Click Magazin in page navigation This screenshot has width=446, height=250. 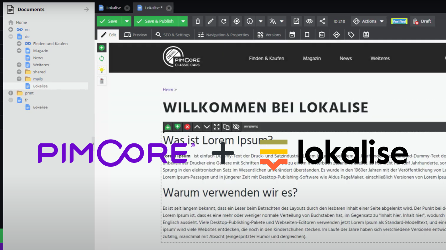coord(312,58)
